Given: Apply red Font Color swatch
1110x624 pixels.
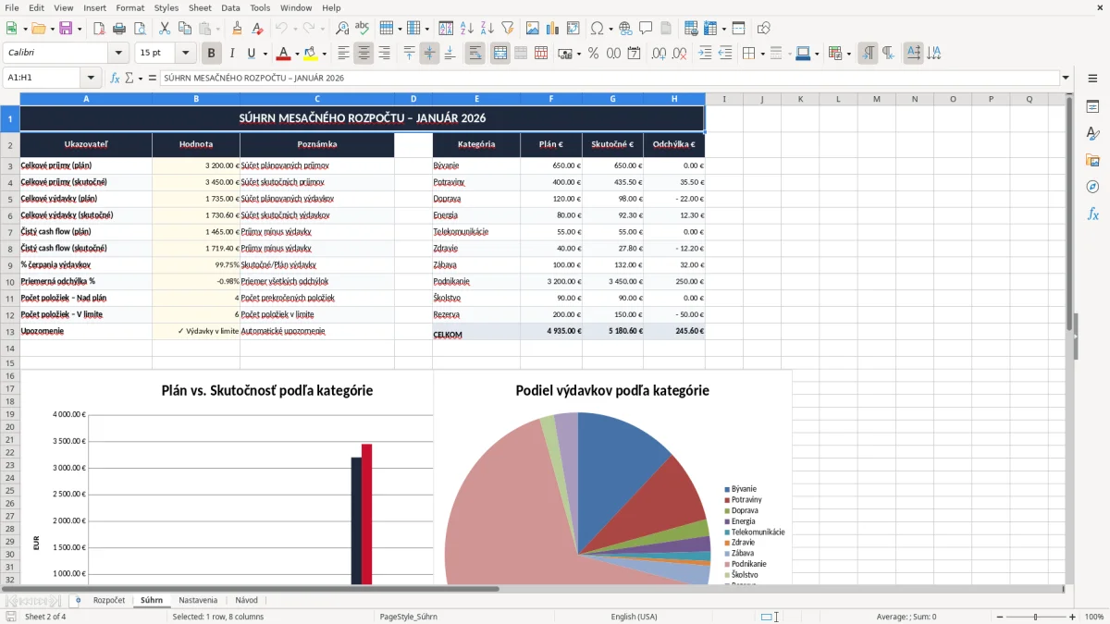Looking at the screenshot, I should point(284,54).
